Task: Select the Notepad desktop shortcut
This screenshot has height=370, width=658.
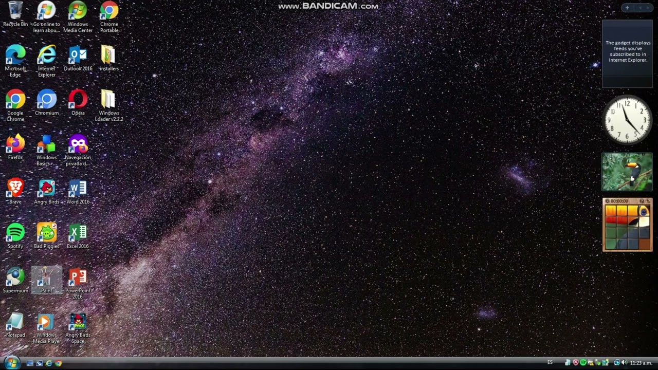Action: coord(15,325)
